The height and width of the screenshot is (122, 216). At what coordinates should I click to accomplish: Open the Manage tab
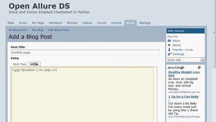[x=145, y=23]
